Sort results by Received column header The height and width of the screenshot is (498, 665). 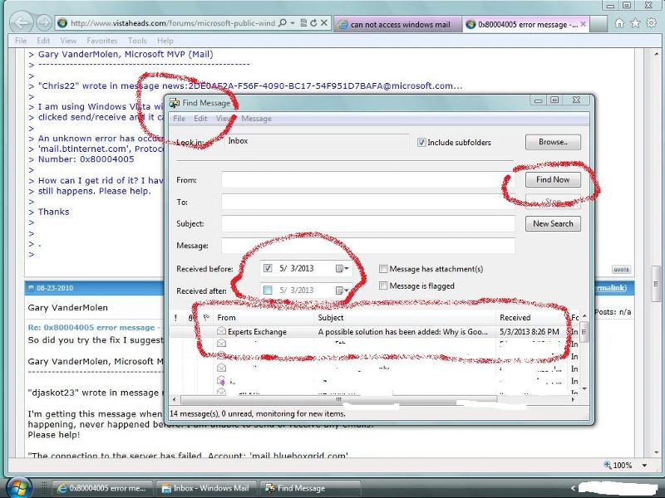coord(531,317)
